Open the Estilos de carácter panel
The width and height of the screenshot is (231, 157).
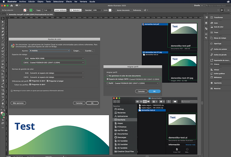point(220,49)
